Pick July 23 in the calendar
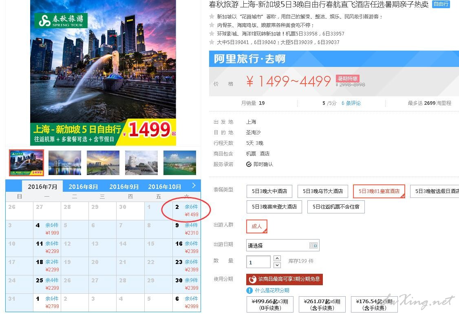This screenshot has height=315, width=459. coord(186,266)
